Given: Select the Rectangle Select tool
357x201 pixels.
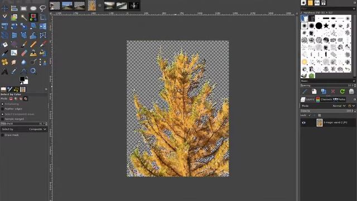Looking at the screenshot, I should point(23,8).
